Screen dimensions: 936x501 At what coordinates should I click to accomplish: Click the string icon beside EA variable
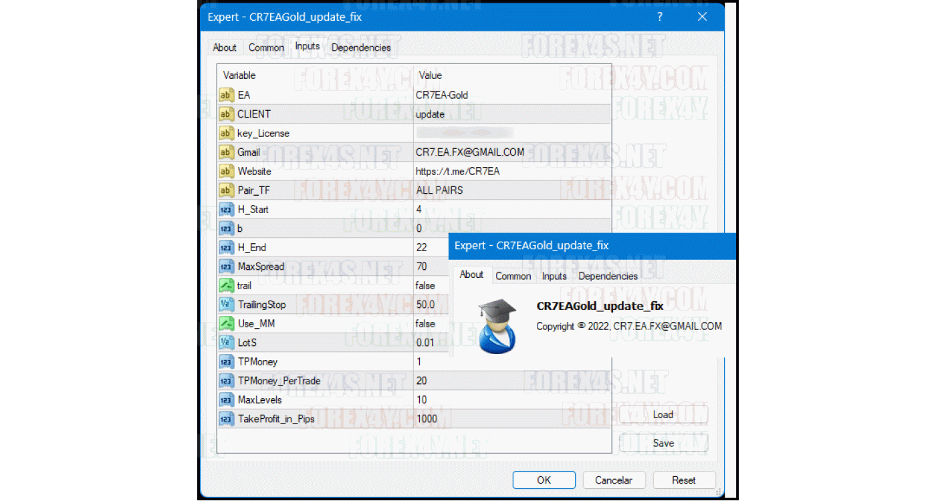pyautogui.click(x=226, y=95)
